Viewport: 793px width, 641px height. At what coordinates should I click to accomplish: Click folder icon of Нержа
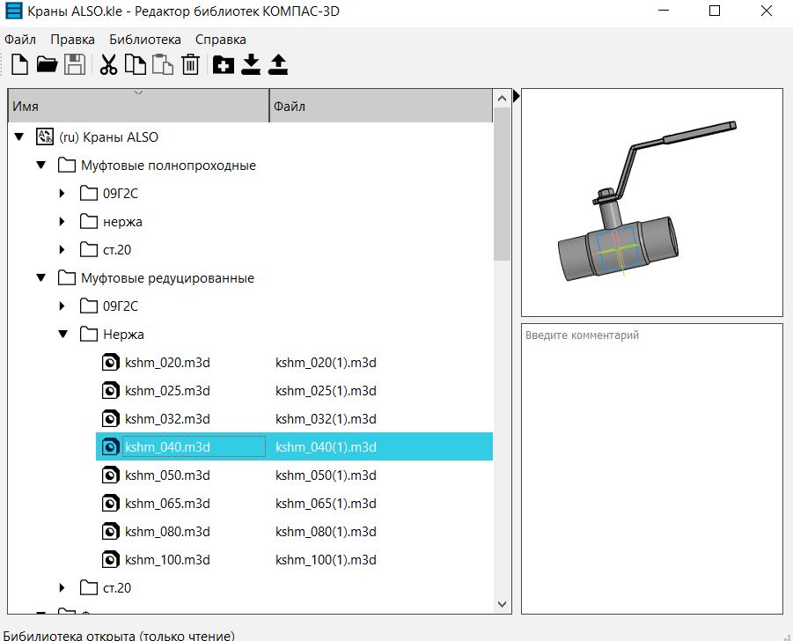click(89, 334)
